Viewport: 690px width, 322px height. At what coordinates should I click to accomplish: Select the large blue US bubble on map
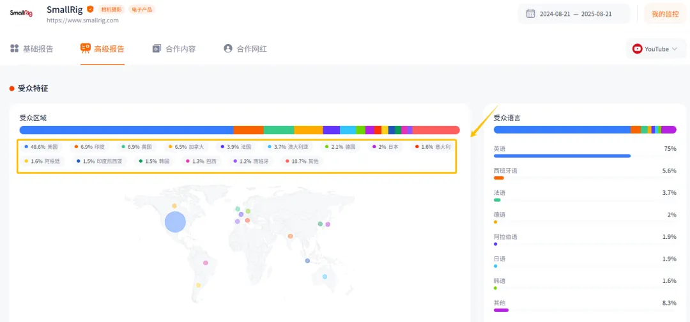[175, 222]
